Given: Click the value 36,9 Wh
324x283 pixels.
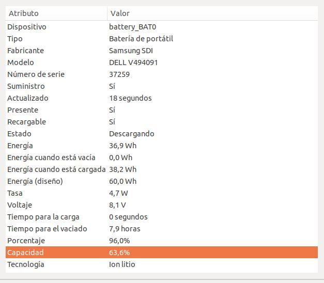Looking at the screenshot, I should pos(123,146).
